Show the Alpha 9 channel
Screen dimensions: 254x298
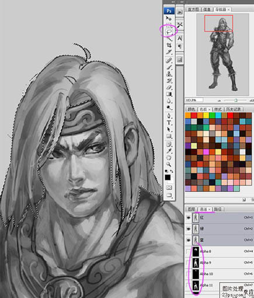click(x=188, y=263)
